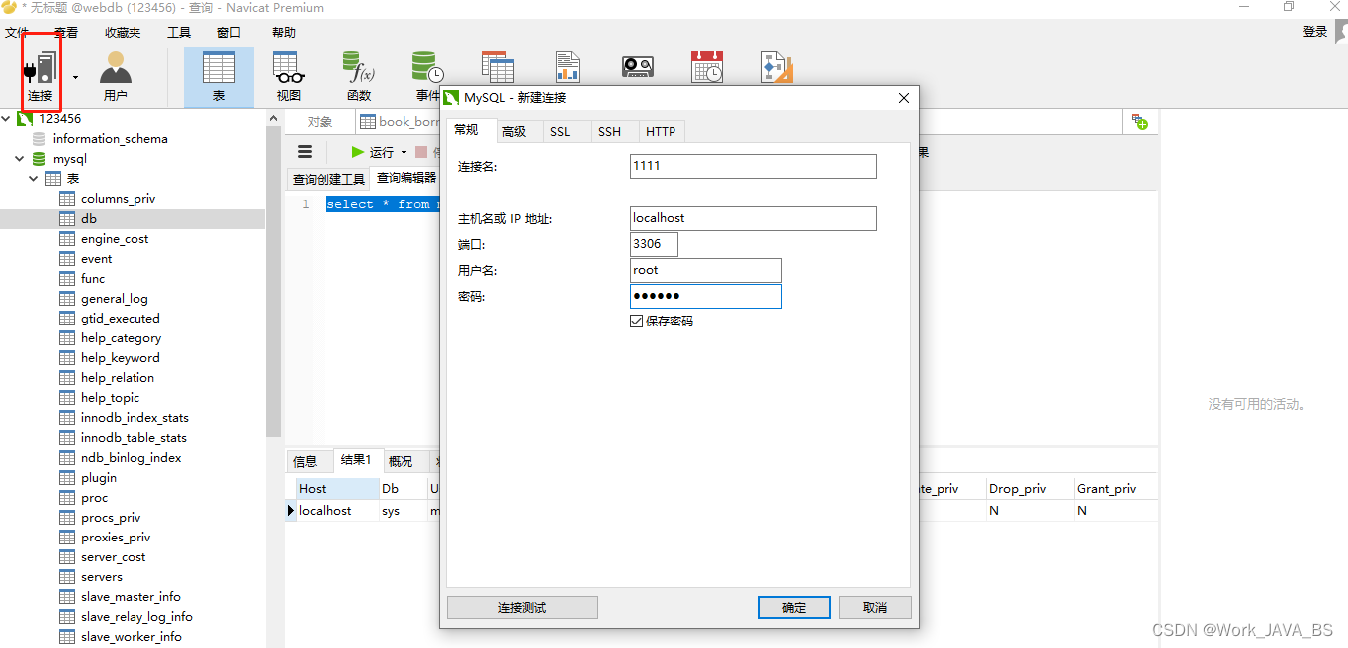Collapse the mysql database node
The width and height of the screenshot is (1348, 648).
coord(20,159)
